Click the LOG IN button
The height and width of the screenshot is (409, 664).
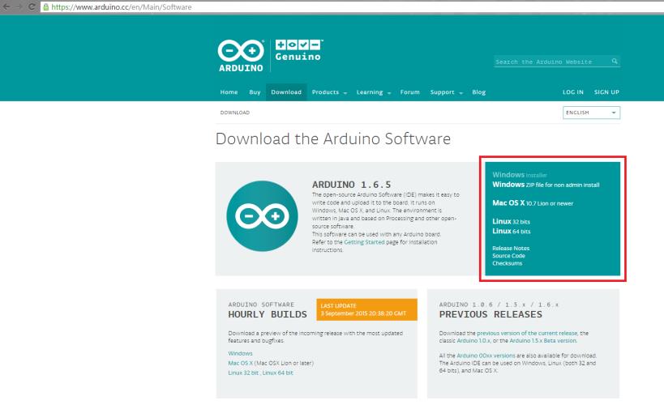pyautogui.click(x=572, y=92)
